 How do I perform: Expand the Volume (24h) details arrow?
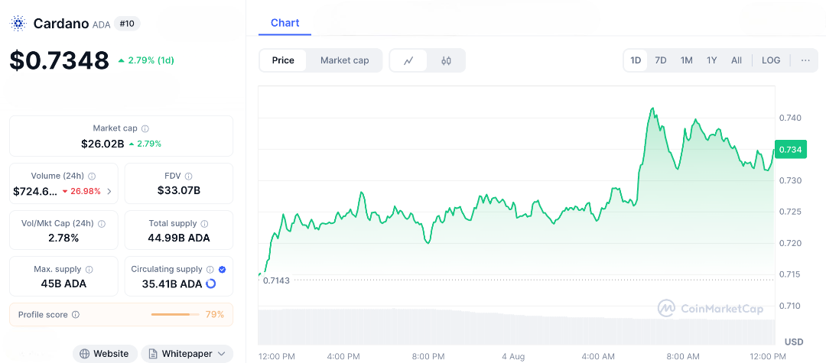pos(109,191)
